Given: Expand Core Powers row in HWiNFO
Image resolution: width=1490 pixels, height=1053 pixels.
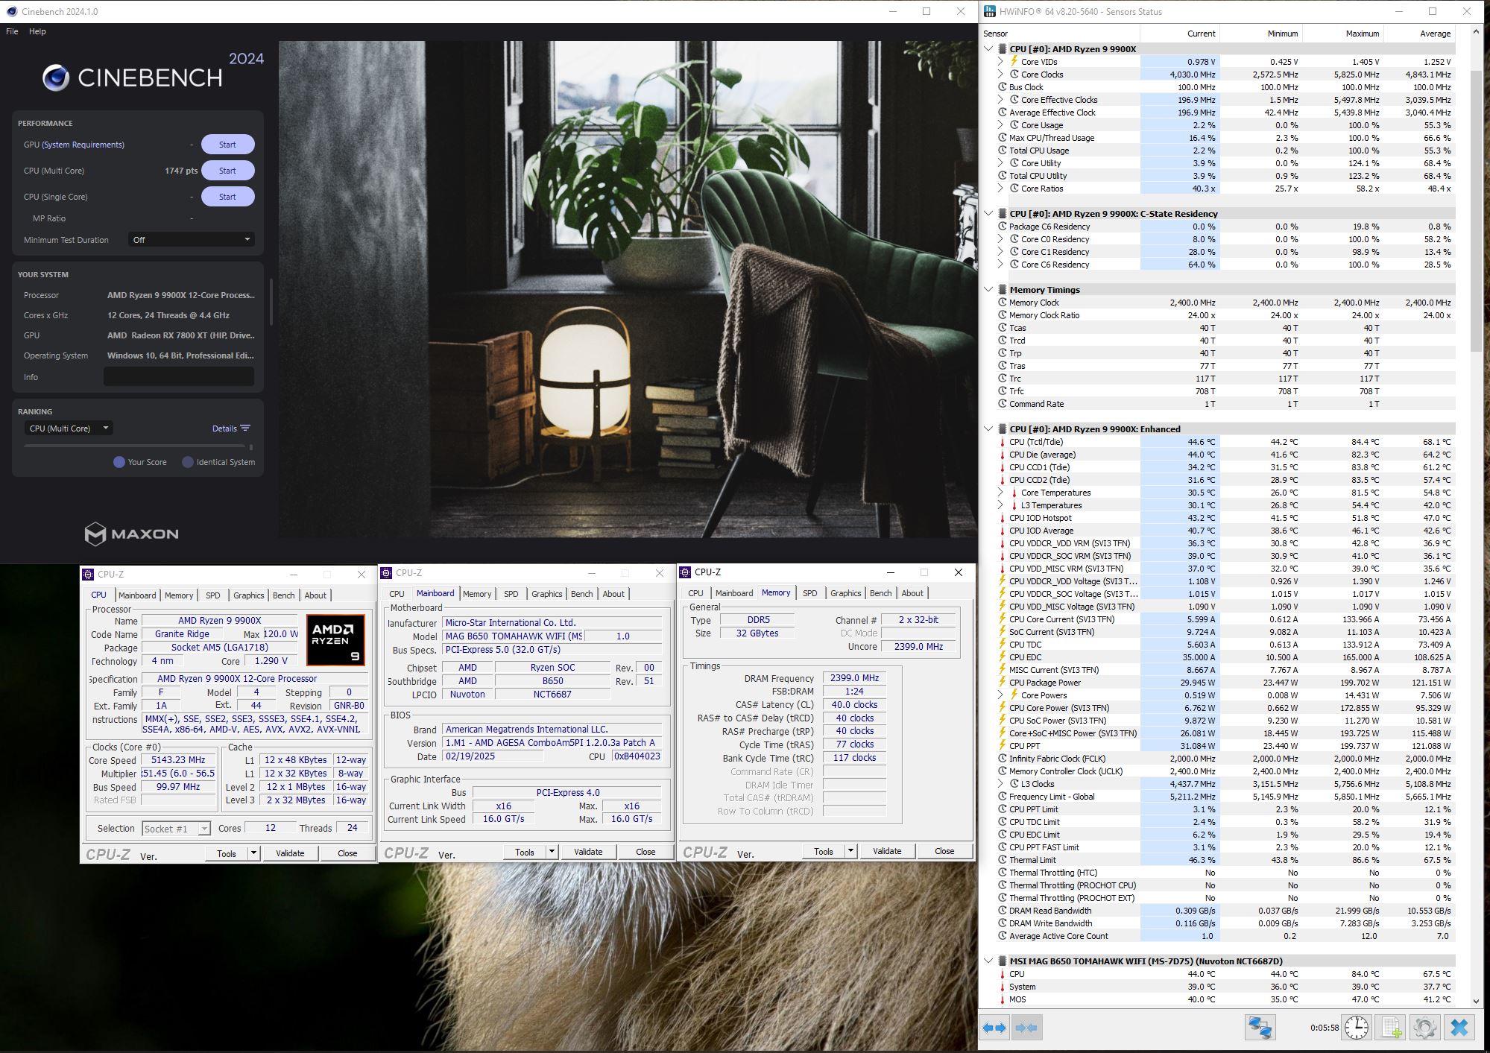Looking at the screenshot, I should tap(1001, 695).
